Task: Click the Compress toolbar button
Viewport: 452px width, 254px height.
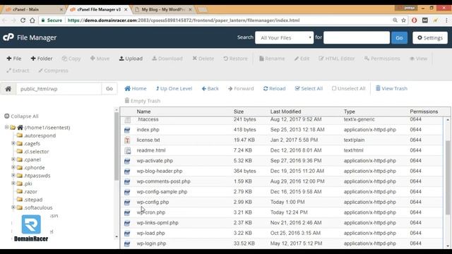Action: [x=53, y=71]
